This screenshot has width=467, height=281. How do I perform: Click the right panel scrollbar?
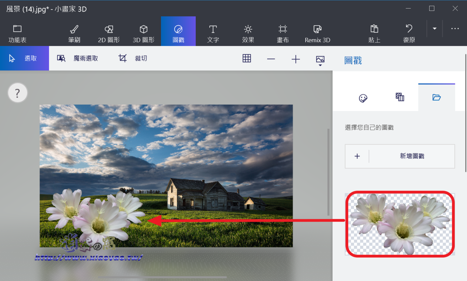(x=466, y=112)
